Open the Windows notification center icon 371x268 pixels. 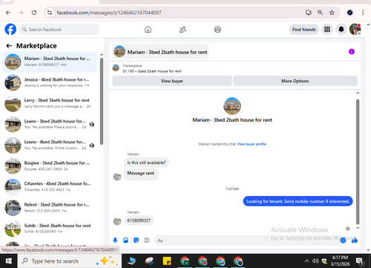[x=360, y=261]
